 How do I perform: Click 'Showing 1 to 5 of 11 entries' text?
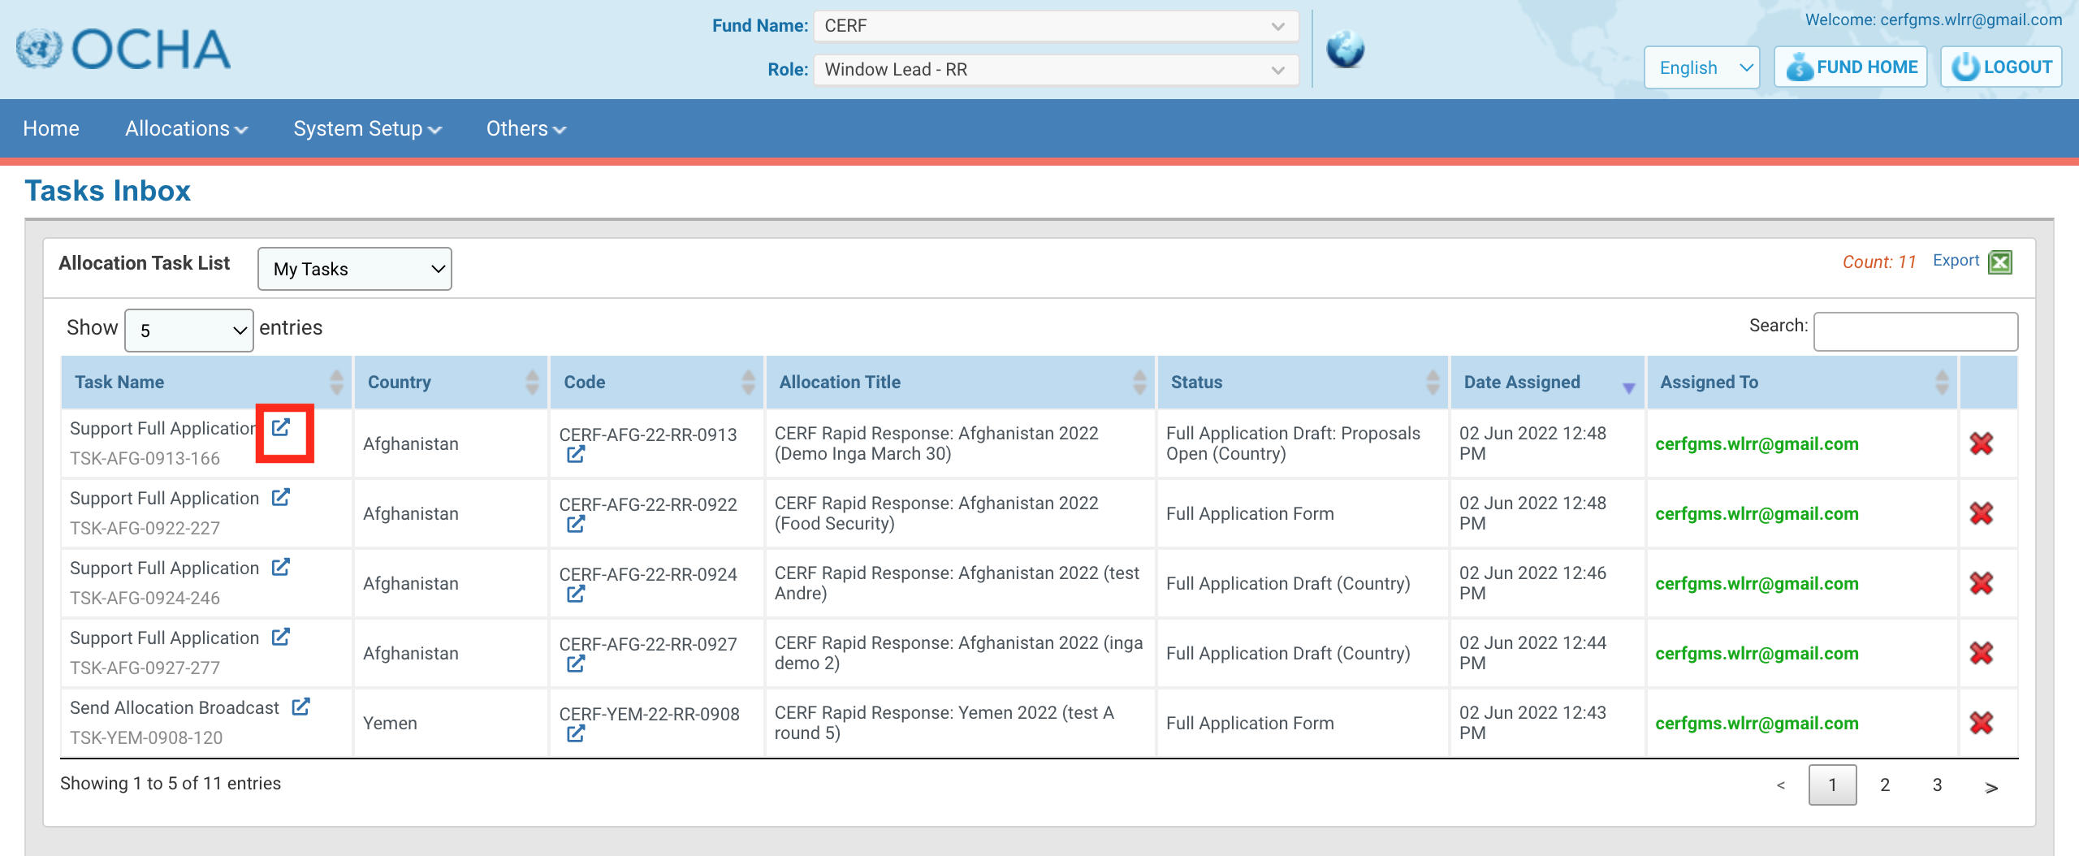(171, 784)
